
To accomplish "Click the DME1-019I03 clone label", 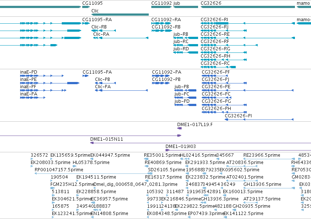I will pos(181,146).
